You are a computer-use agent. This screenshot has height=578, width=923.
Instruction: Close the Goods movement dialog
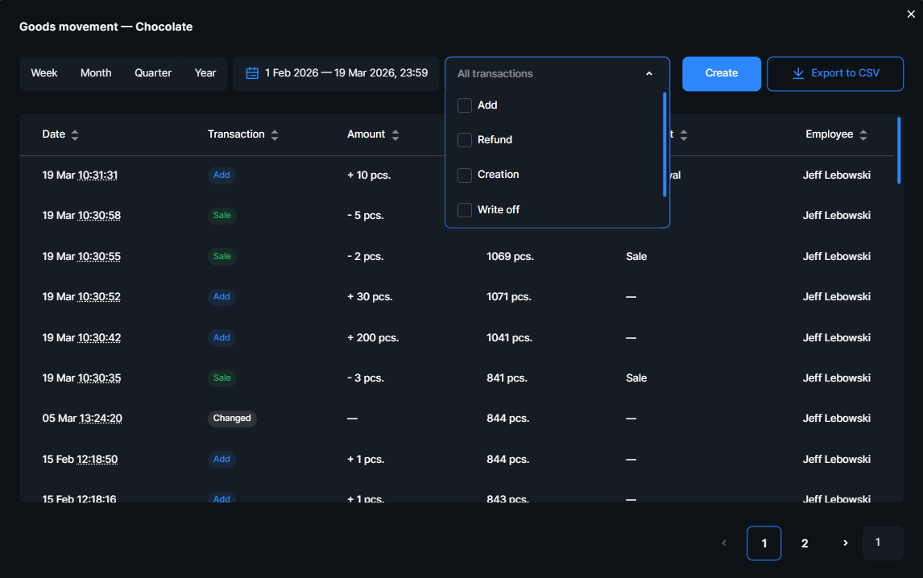pyautogui.click(x=911, y=14)
